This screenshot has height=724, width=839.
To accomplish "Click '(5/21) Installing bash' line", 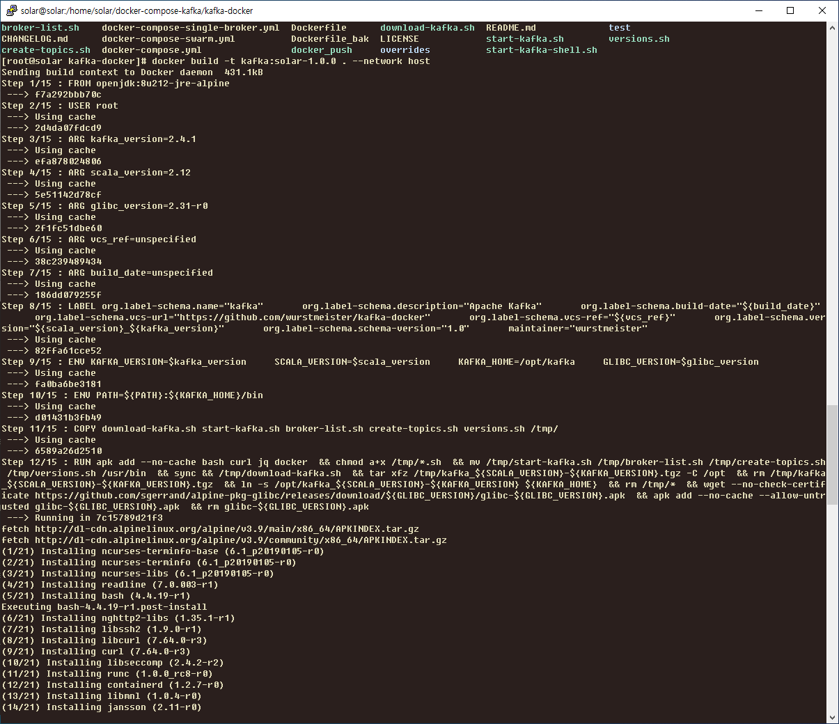I will (x=96, y=596).
